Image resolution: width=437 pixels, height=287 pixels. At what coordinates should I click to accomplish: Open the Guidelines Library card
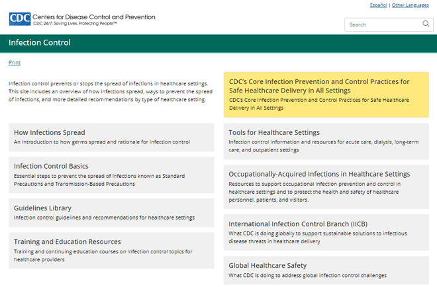(111, 213)
